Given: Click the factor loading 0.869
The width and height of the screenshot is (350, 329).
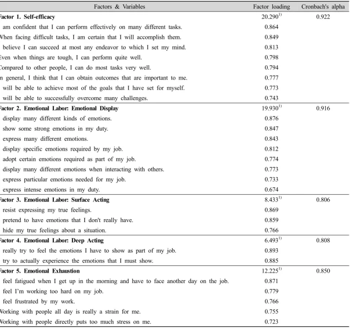Looking at the screenshot, I should [271, 210].
